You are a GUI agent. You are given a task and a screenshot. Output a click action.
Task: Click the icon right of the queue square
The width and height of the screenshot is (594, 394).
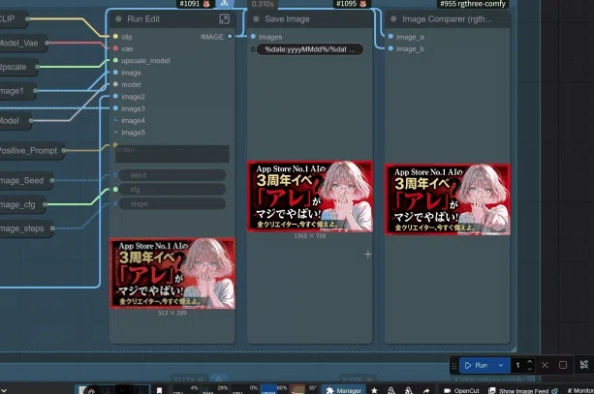584,365
